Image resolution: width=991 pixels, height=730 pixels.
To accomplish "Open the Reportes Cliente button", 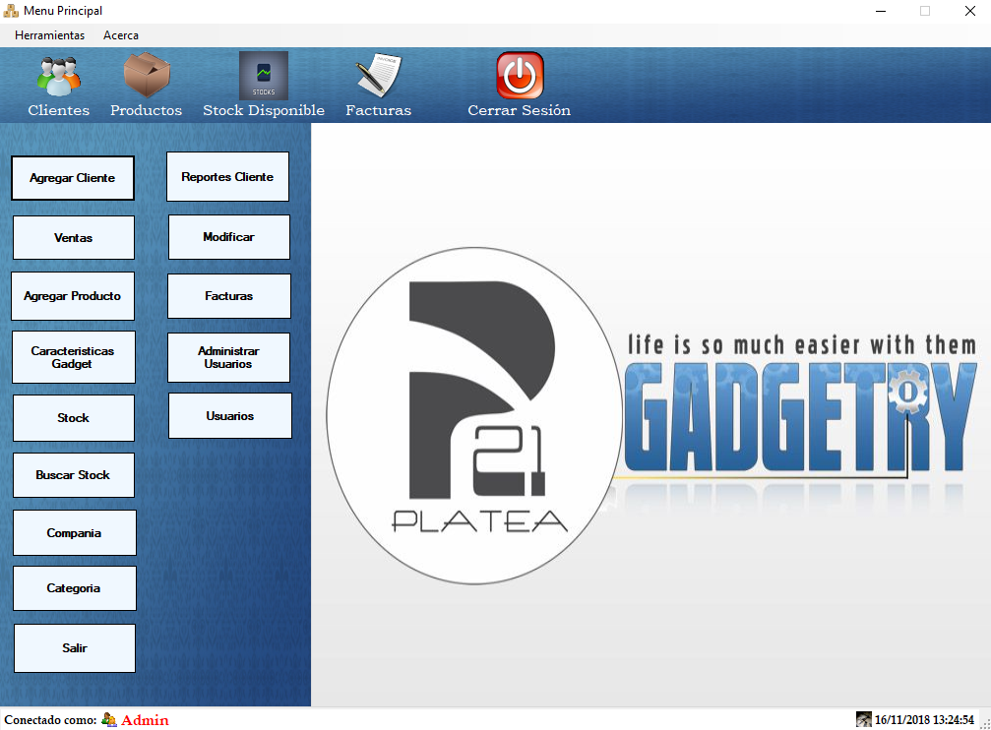I will (227, 177).
